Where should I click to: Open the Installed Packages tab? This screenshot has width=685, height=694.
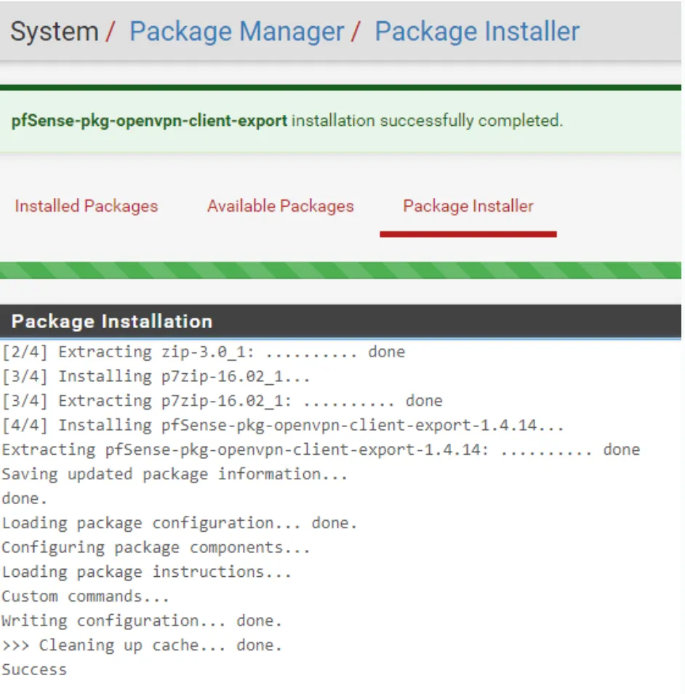86,206
